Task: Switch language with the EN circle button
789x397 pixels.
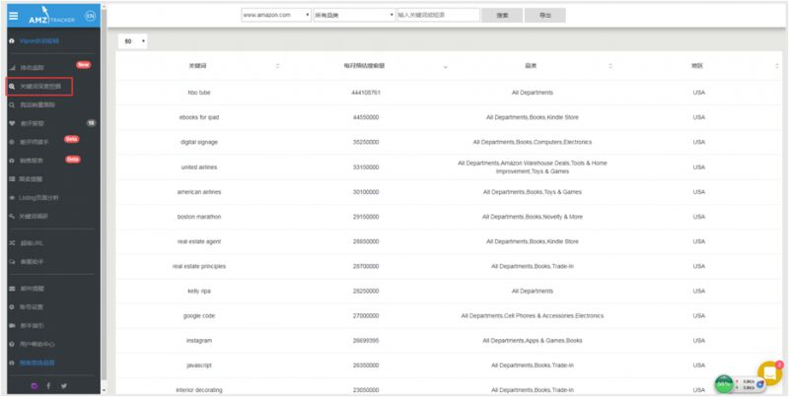Action: [90, 16]
